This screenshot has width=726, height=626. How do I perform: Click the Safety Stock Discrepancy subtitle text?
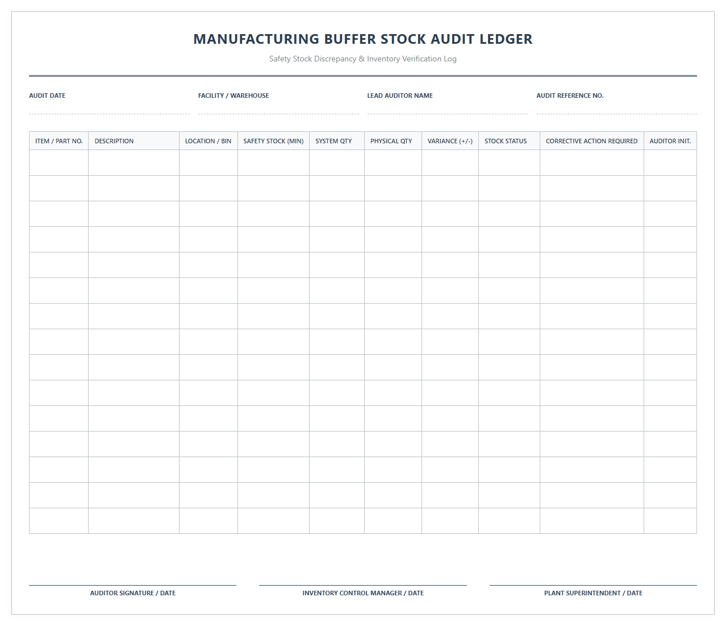pos(363,59)
